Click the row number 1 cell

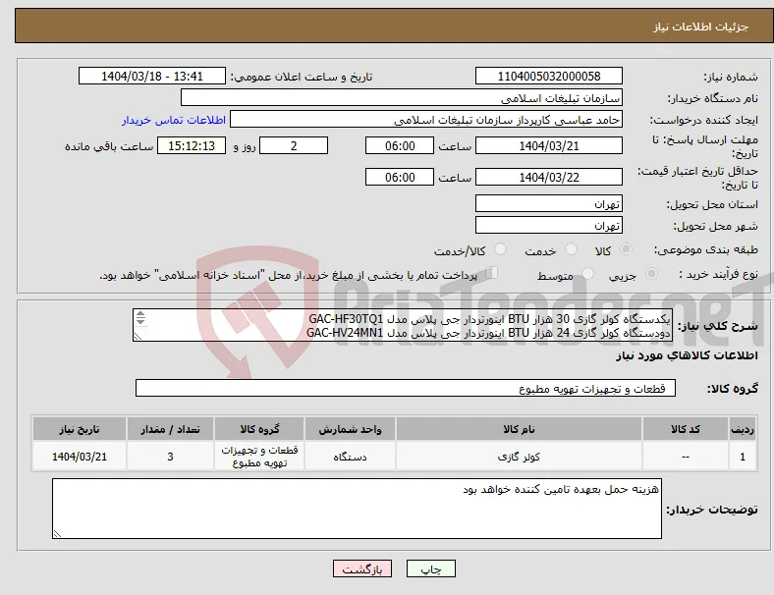(x=743, y=457)
